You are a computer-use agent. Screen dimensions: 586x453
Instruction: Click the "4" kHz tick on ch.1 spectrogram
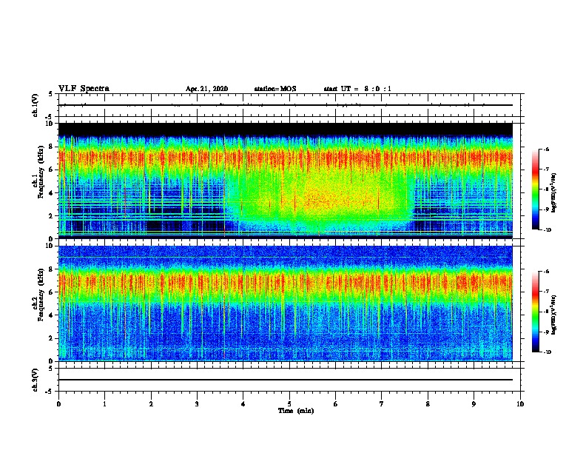point(52,193)
